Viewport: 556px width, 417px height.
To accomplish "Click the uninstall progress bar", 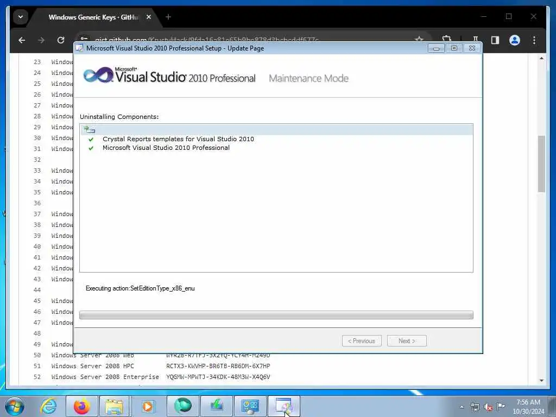I will [276, 315].
